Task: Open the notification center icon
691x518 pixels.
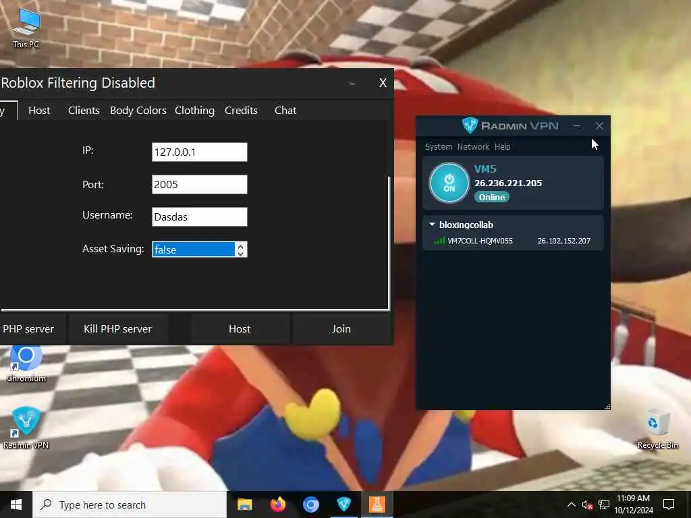Action: point(669,505)
